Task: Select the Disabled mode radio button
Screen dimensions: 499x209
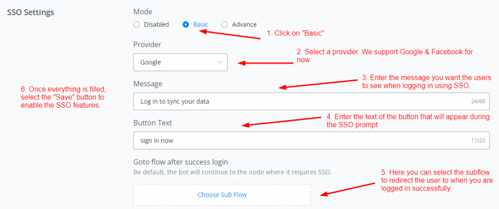Action: (x=136, y=24)
